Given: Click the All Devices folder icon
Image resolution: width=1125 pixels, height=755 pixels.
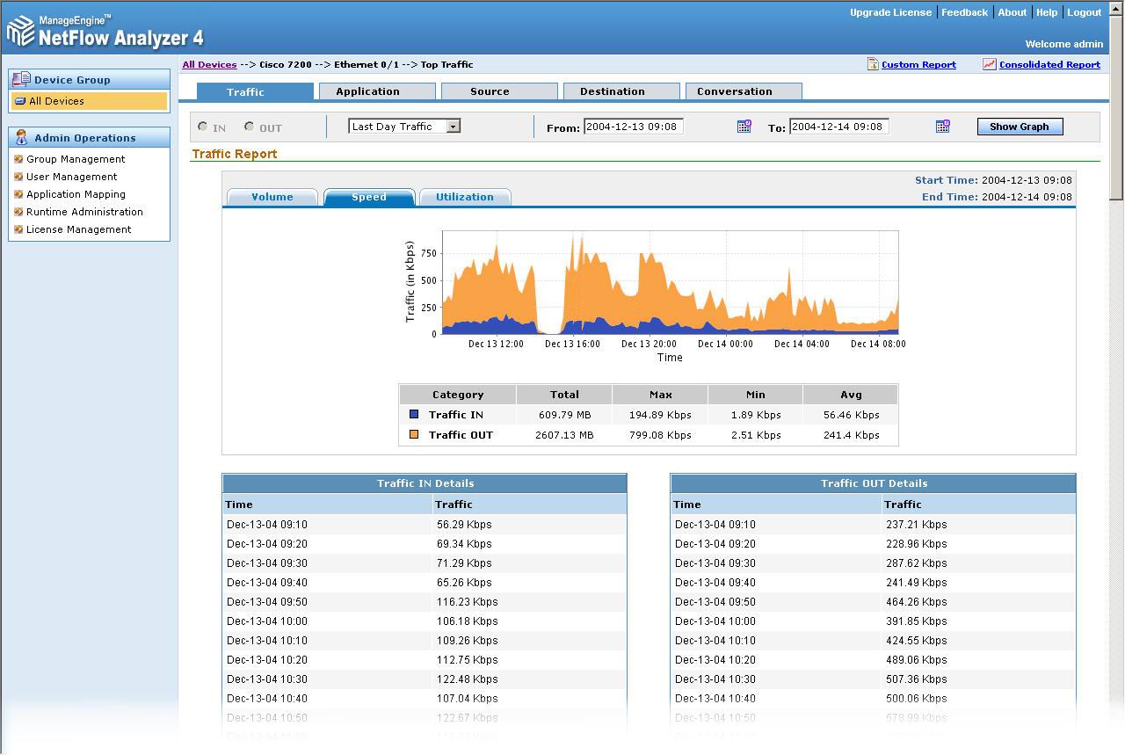Looking at the screenshot, I should [x=20, y=101].
